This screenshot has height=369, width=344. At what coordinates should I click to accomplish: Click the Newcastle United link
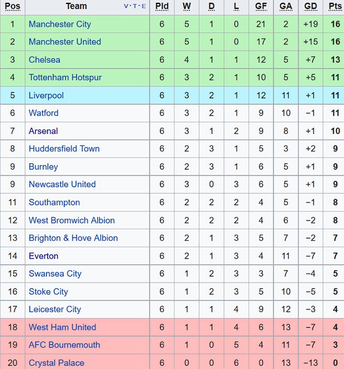[62, 184]
